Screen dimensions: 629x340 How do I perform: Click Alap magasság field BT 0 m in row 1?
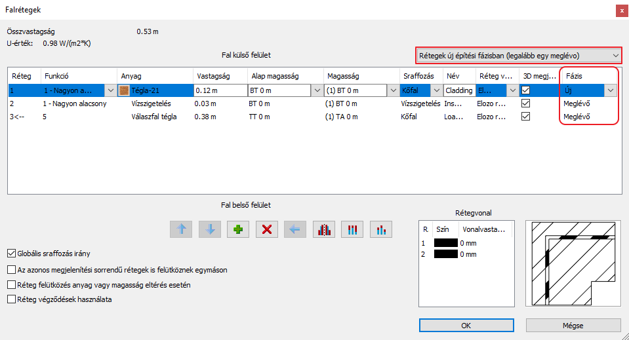(279, 90)
